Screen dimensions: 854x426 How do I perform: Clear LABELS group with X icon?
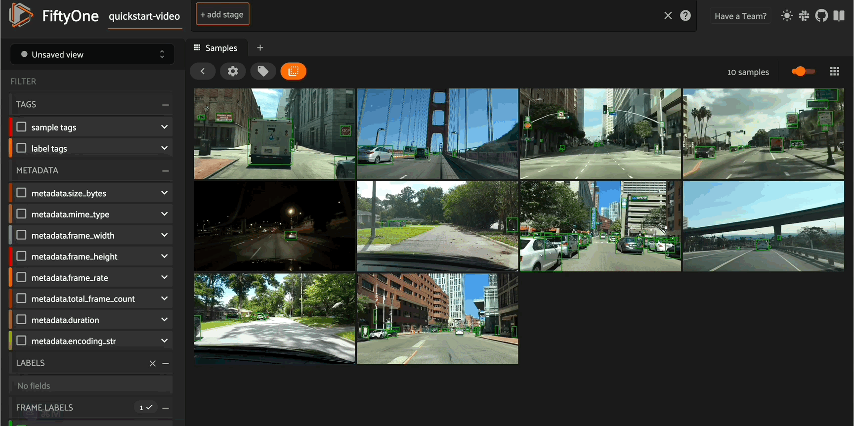[x=153, y=363]
